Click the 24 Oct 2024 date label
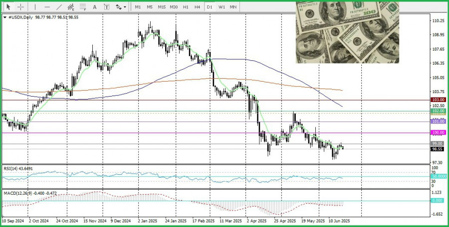Image resolution: width=449 pixels, height=227 pixels. pos(67,221)
